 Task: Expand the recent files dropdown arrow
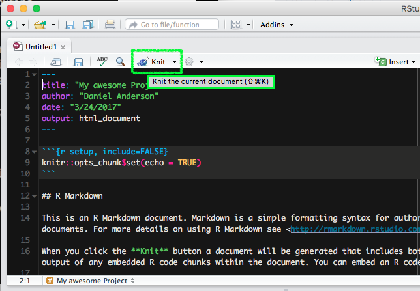pos(53,25)
